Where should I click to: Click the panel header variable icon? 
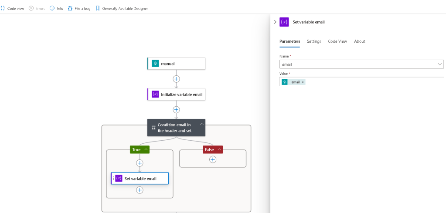284,22
